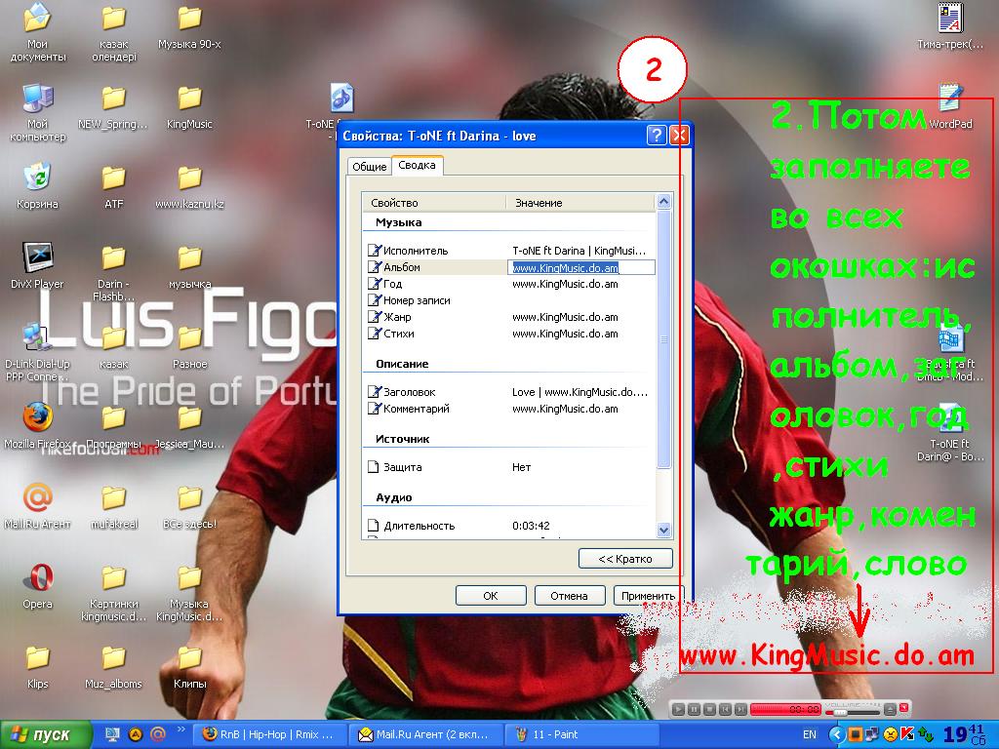
Task: Click the Kaspersky icon in system tray
Action: click(906, 733)
